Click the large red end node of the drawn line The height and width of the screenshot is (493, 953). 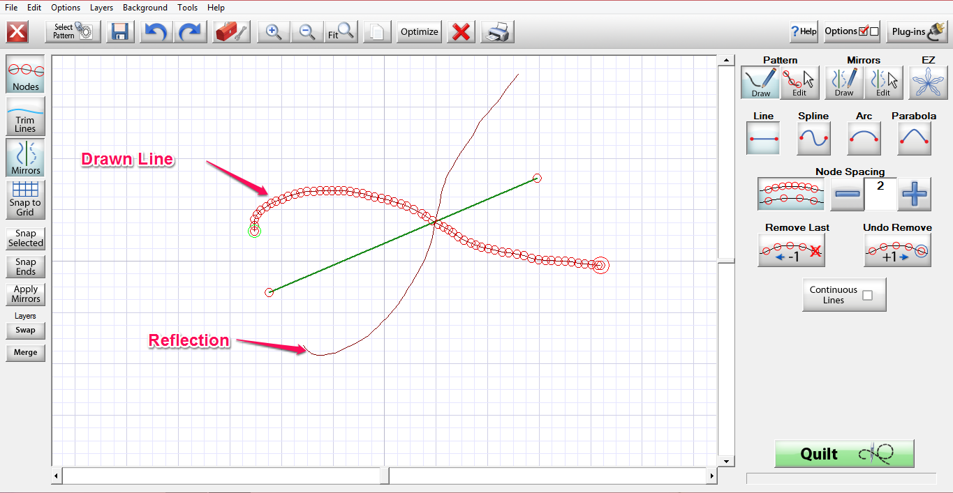coord(600,265)
